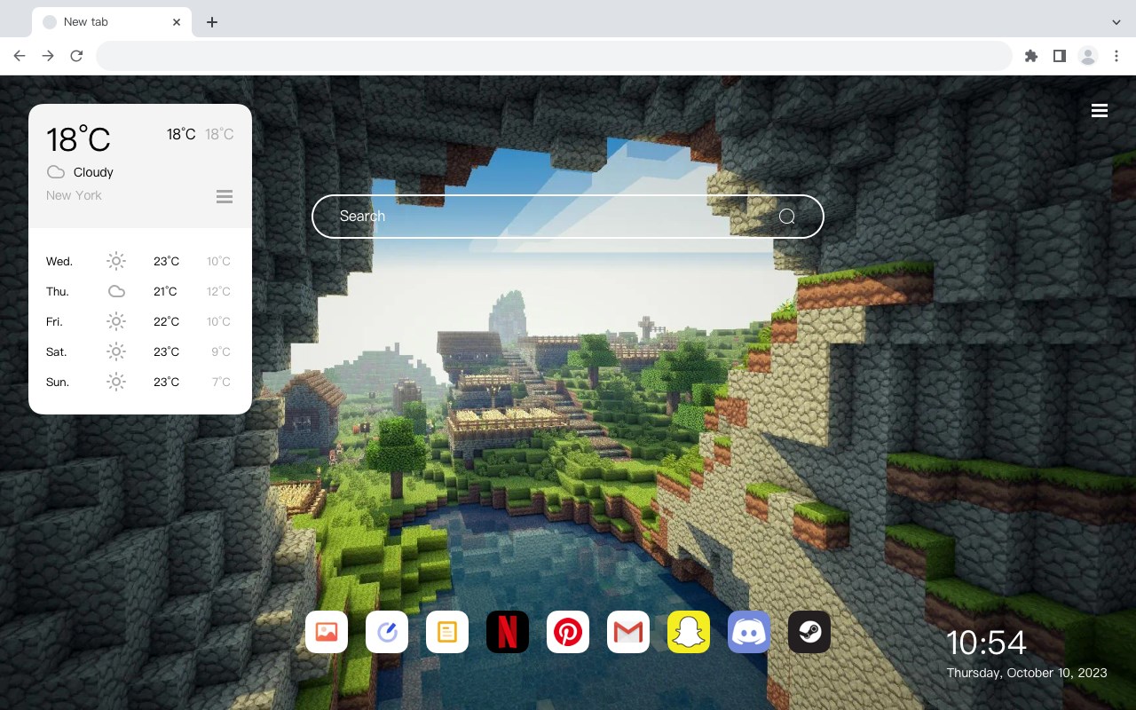Viewport: 1136px width, 710px height.
Task: Click the Sat. forecast row label
Action: pos(57,351)
